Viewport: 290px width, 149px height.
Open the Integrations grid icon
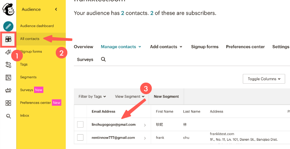[8, 103]
